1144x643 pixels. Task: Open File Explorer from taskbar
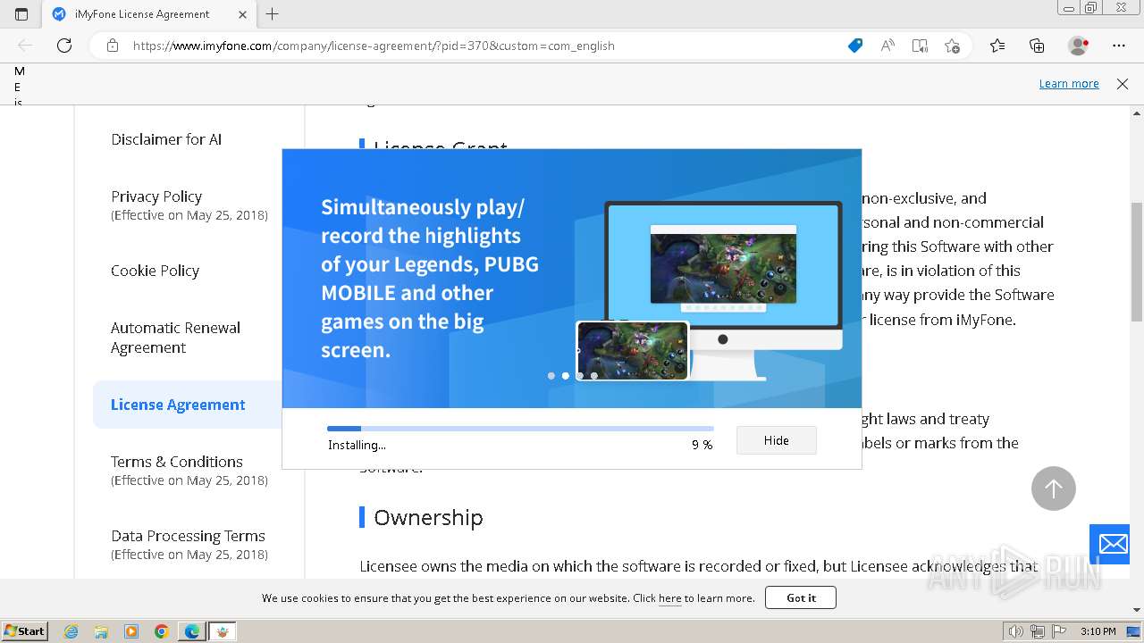tap(101, 631)
